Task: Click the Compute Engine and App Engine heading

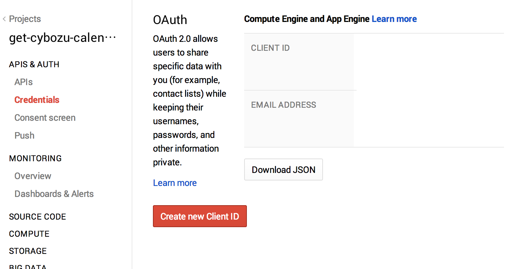Action: [x=307, y=19]
